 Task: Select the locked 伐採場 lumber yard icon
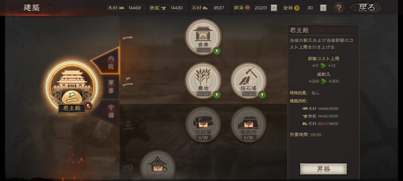pyautogui.click(x=203, y=124)
